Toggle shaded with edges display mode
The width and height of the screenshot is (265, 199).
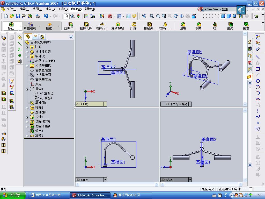[x=223, y=16]
